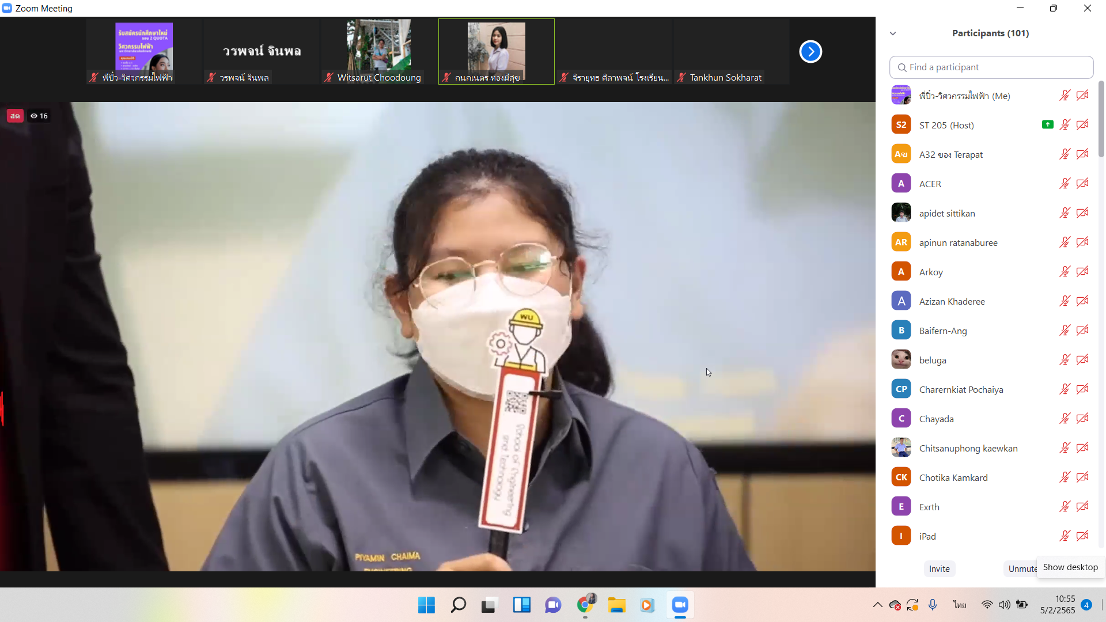1106x622 pixels.
Task: Click the taskbar microphone tray icon
Action: pos(933,605)
